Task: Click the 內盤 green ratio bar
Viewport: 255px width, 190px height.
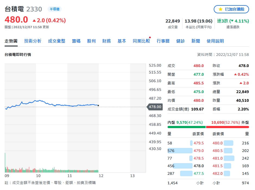Action: pos(187,127)
